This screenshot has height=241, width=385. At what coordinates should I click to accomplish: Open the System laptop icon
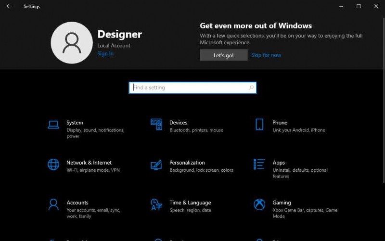pyautogui.click(x=53, y=125)
